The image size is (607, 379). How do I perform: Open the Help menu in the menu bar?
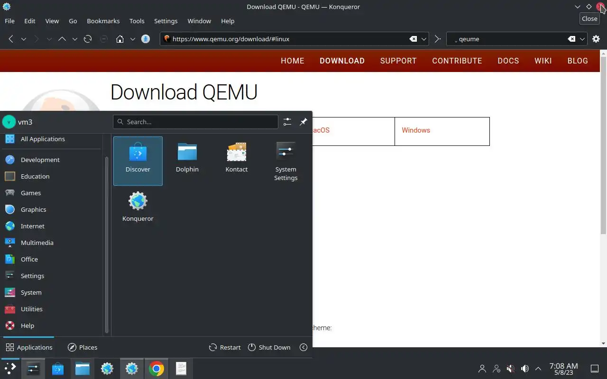[x=228, y=21]
